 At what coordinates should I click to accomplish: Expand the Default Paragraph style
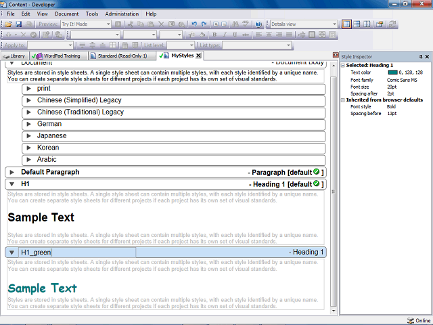tap(12, 172)
